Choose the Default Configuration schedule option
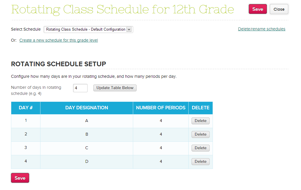This screenshot has height=190, width=301. coord(85,29)
